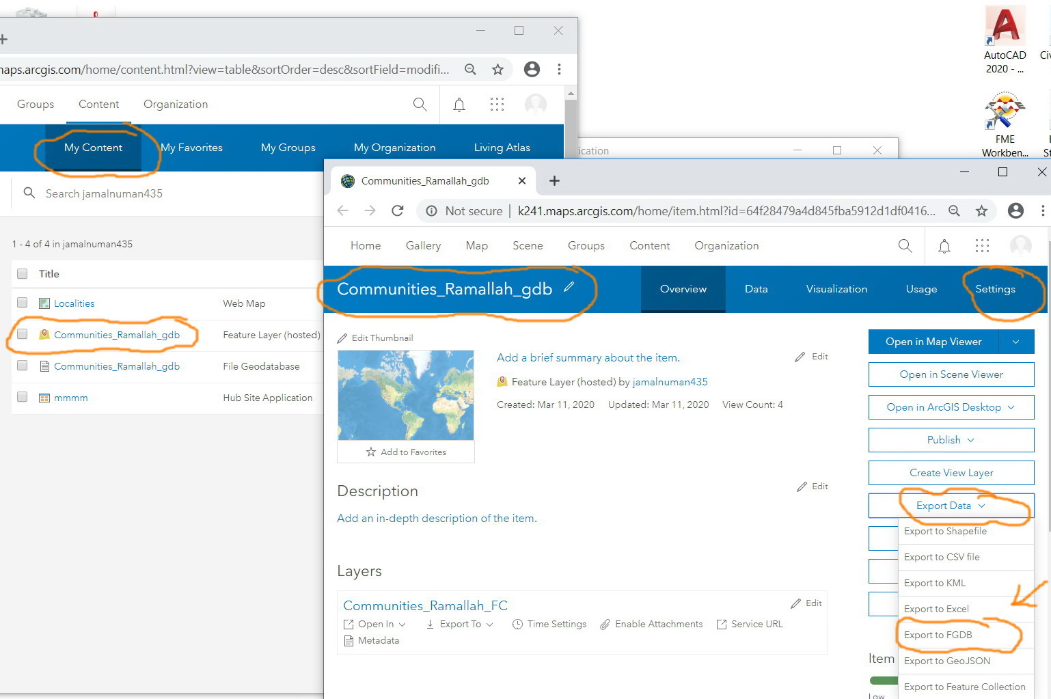
Task: Choose Export to KML
Action: coord(966,583)
